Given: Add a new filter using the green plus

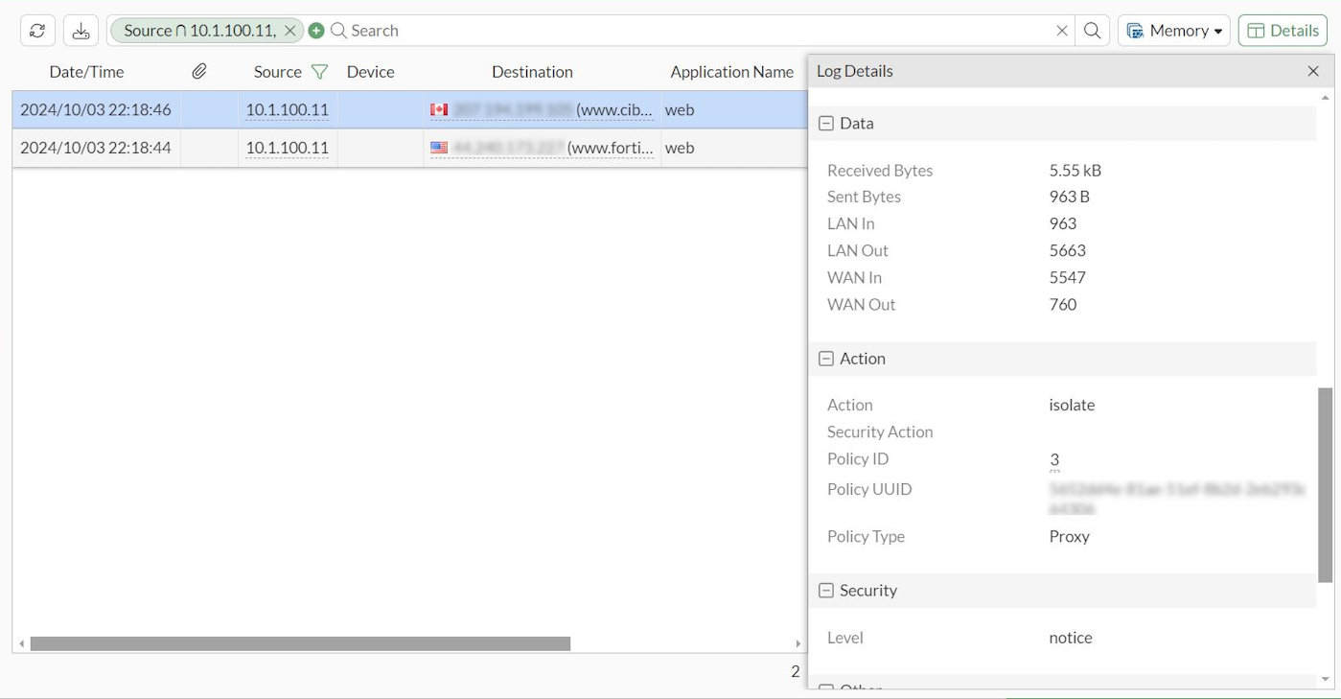Looking at the screenshot, I should tap(316, 30).
